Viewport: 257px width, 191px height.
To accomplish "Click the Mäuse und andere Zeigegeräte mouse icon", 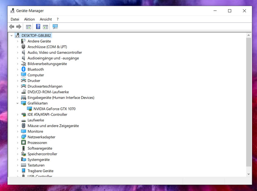I will (x=23, y=126).
